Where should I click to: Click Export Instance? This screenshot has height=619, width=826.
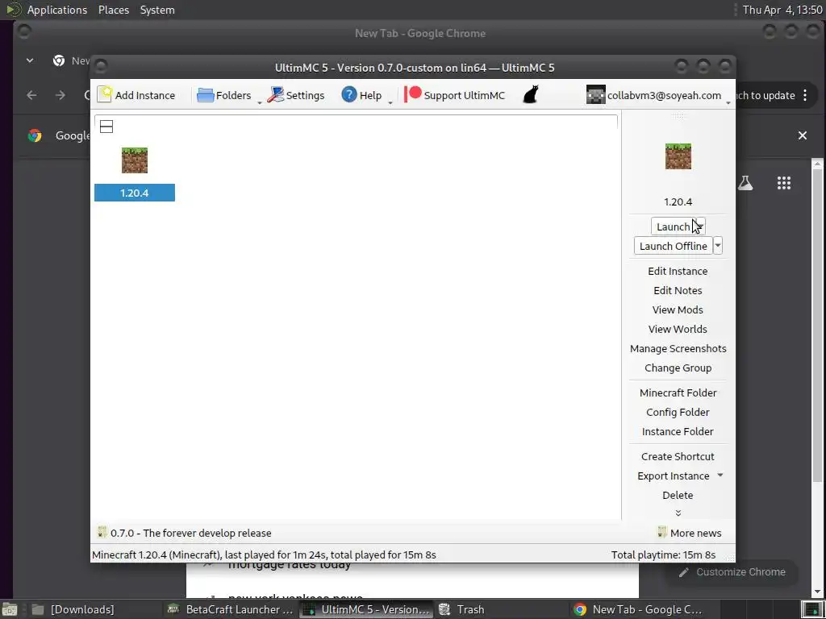[674, 476]
